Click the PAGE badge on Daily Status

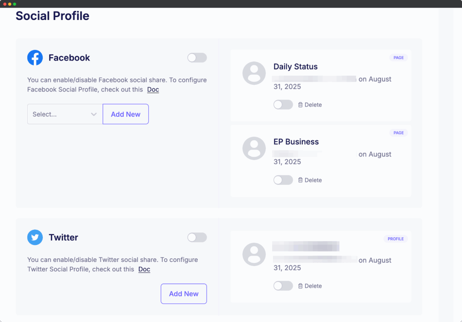398,58
